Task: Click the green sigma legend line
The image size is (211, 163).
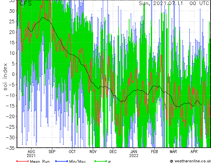Action: 101,161
